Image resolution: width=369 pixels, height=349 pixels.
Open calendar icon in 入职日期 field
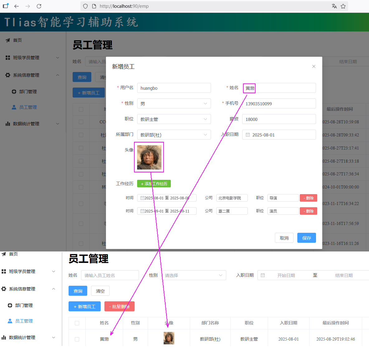point(248,135)
